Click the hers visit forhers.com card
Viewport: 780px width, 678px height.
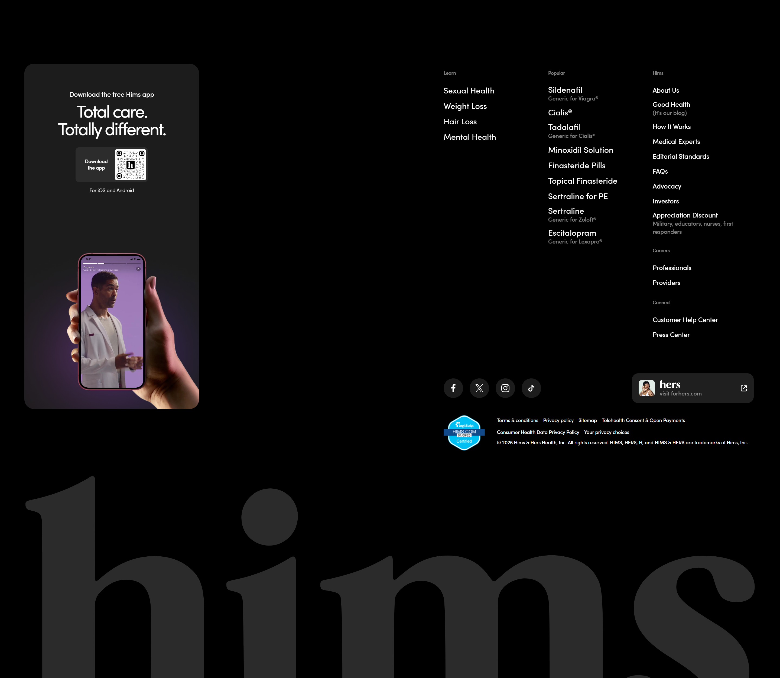[693, 388]
